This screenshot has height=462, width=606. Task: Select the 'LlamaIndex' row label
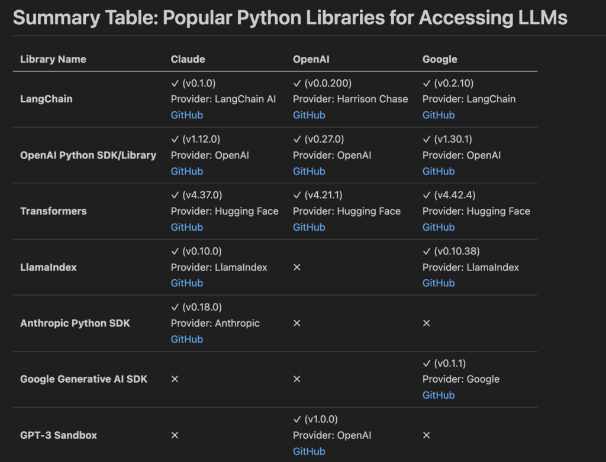click(49, 267)
